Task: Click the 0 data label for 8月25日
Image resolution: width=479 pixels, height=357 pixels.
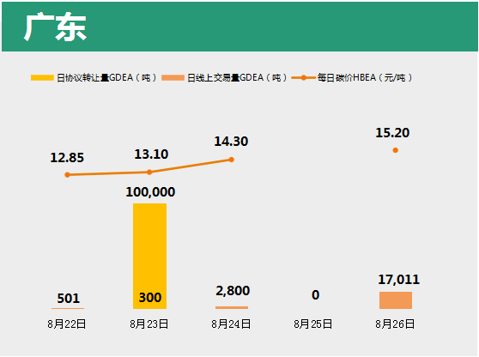Action: [316, 295]
